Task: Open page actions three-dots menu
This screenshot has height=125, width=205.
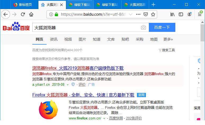Action: [x=138, y=14]
